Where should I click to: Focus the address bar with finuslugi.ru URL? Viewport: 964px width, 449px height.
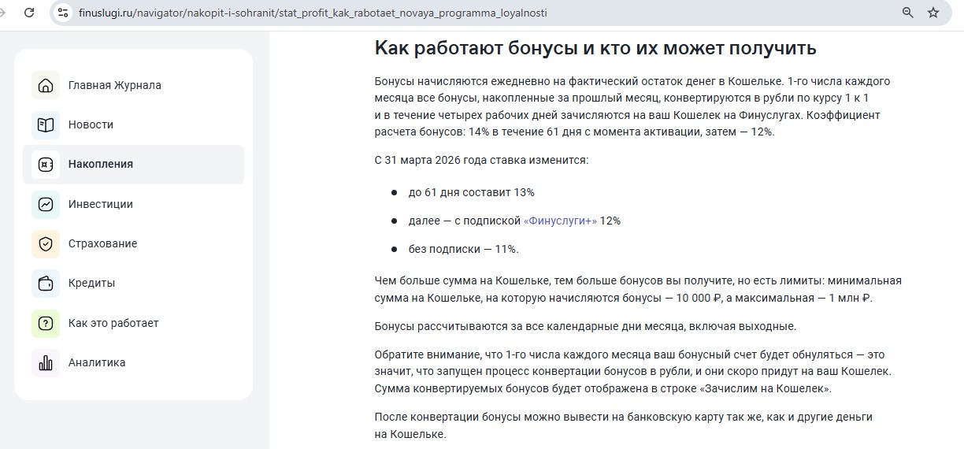pos(315,13)
